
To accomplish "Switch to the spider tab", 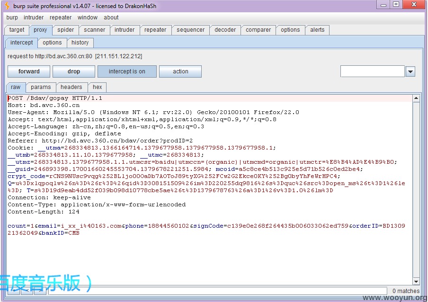I will pyautogui.click(x=65, y=30).
